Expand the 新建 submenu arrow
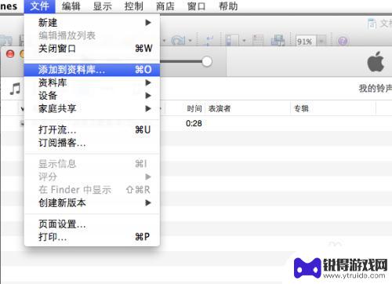This screenshot has height=284, width=392. 148,23
